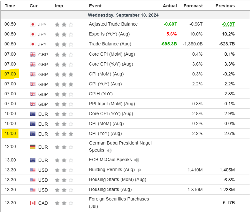
Task: Click highlighted 10:00 time for EUR CPI
Action: pos(10,134)
